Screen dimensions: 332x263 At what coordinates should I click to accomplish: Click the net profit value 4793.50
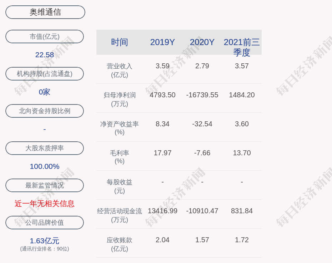coord(162,95)
